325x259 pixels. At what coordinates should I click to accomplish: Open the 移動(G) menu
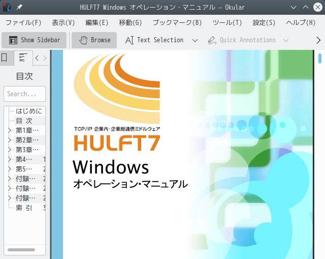(131, 22)
